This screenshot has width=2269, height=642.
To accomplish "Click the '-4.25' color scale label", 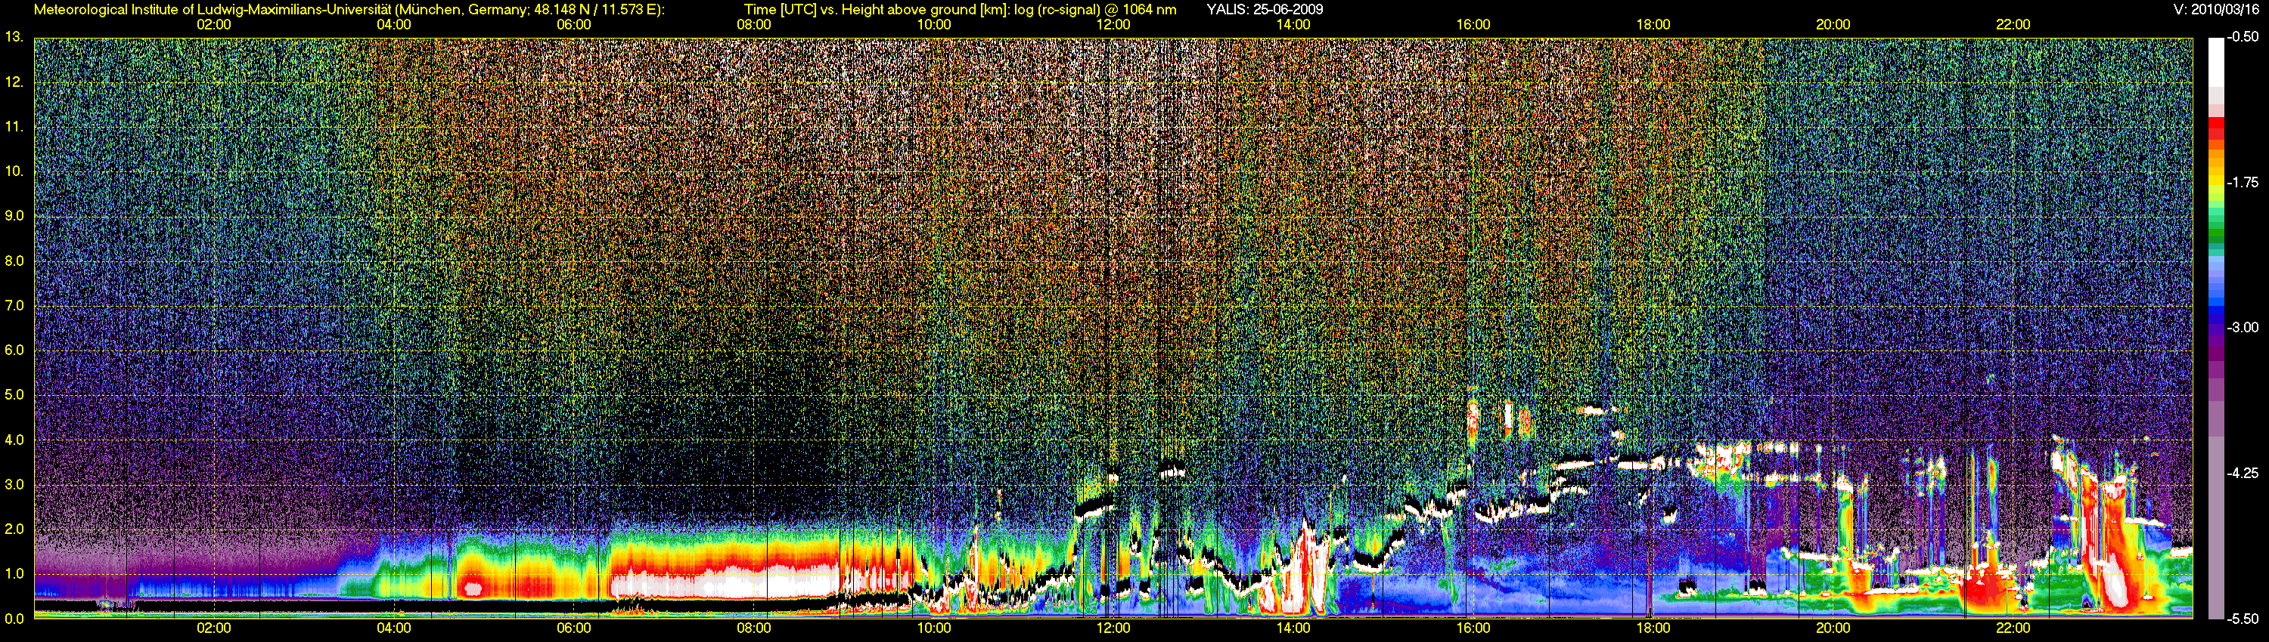I will point(2243,473).
